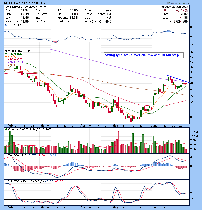Click the MACD histogram value -0.371
The width and height of the screenshot is (202, 210).
(x=53, y=155)
